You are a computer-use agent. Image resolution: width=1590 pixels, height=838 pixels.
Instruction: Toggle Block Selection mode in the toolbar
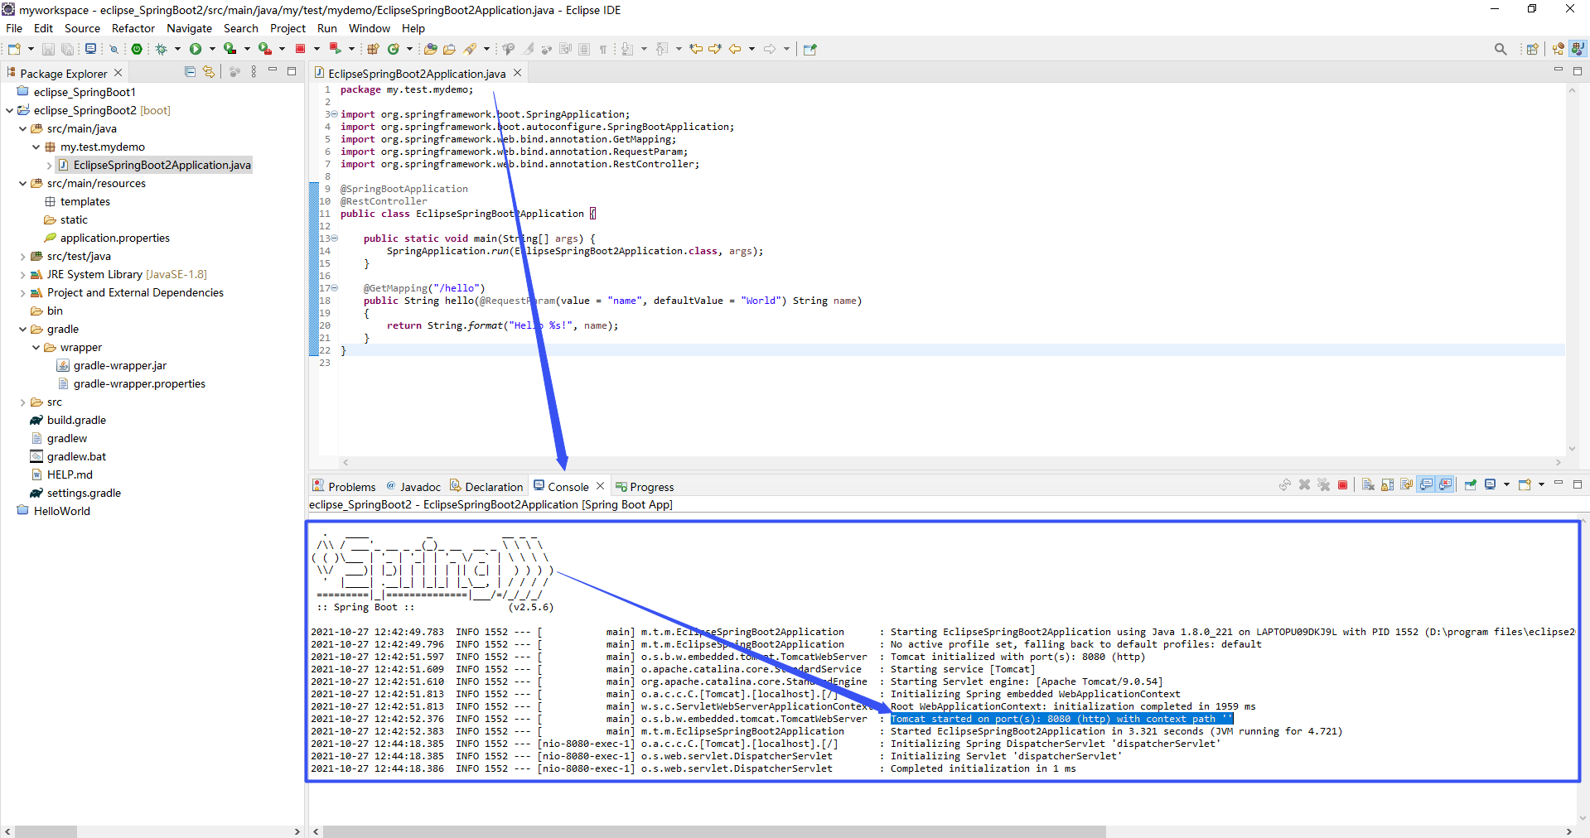(584, 49)
